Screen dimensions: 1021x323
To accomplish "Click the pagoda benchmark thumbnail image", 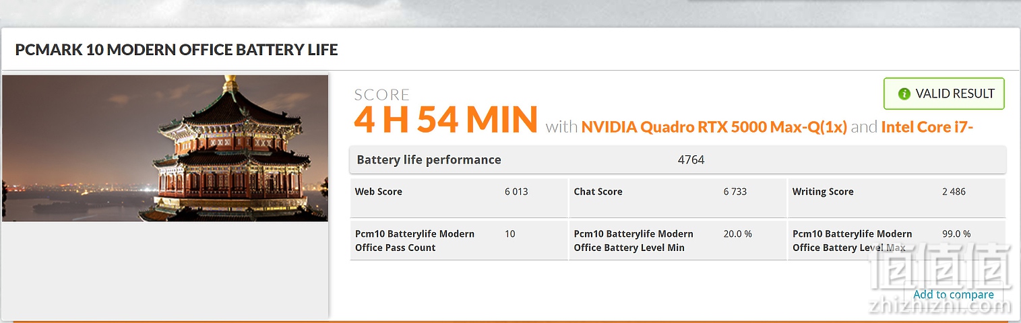I will (165, 148).
